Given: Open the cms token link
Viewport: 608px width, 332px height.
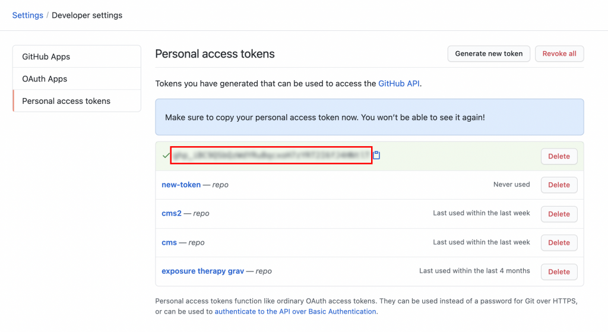Looking at the screenshot, I should point(169,242).
